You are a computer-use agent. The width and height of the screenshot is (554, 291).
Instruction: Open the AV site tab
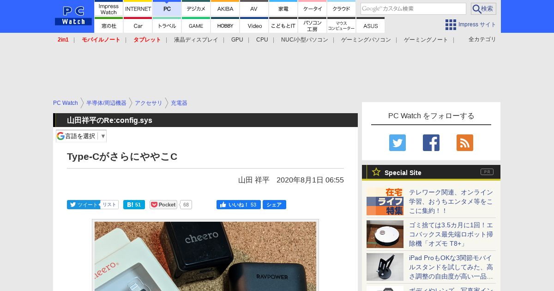pos(254,8)
